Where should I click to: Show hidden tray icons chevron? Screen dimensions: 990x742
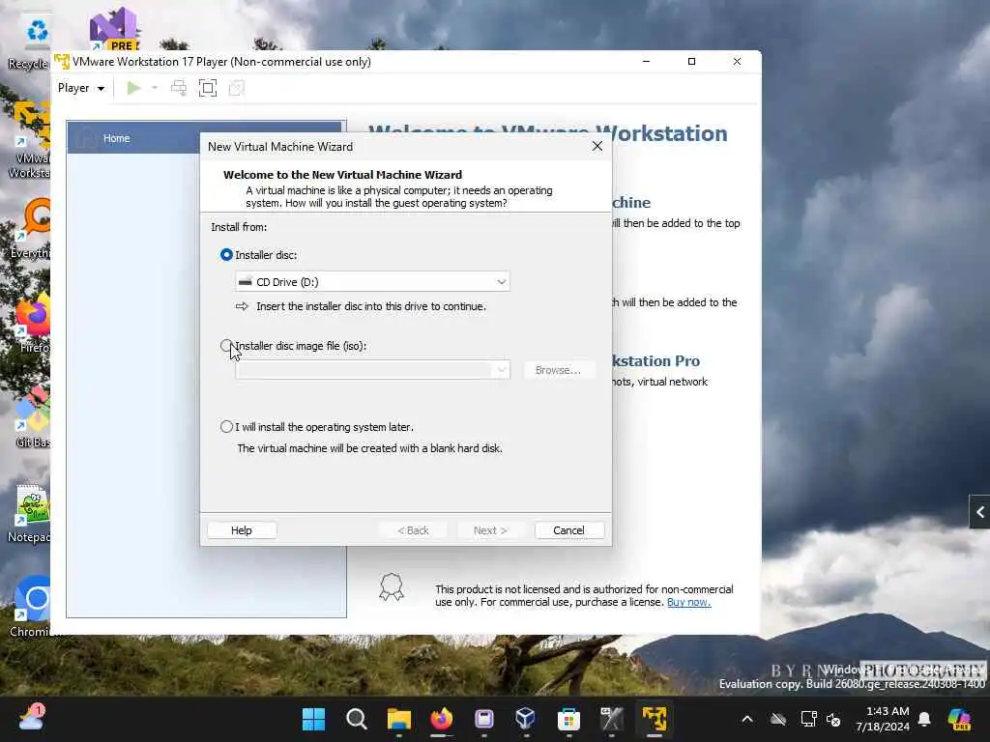(x=747, y=719)
